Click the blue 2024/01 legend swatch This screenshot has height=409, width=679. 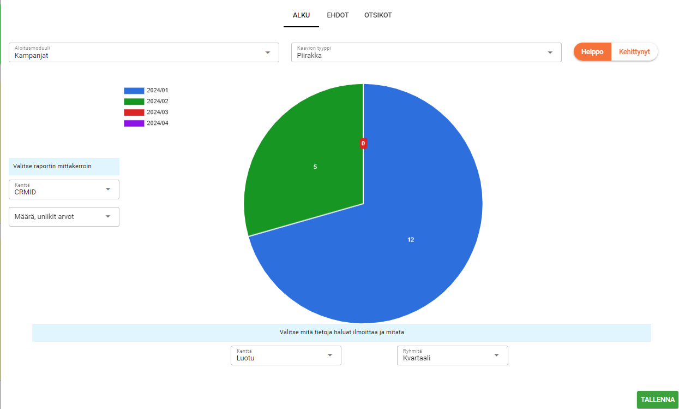(x=134, y=91)
